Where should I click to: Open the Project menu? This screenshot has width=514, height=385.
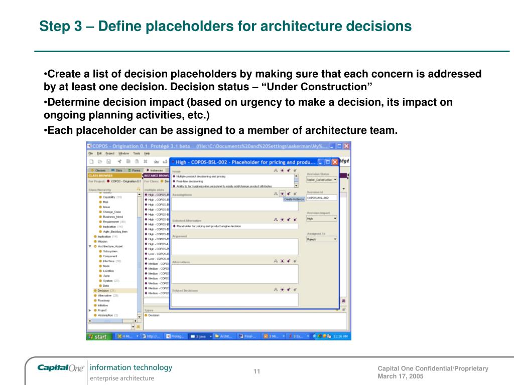pos(110,153)
